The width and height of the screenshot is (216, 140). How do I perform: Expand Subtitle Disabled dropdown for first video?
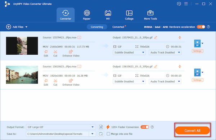(x=129, y=53)
